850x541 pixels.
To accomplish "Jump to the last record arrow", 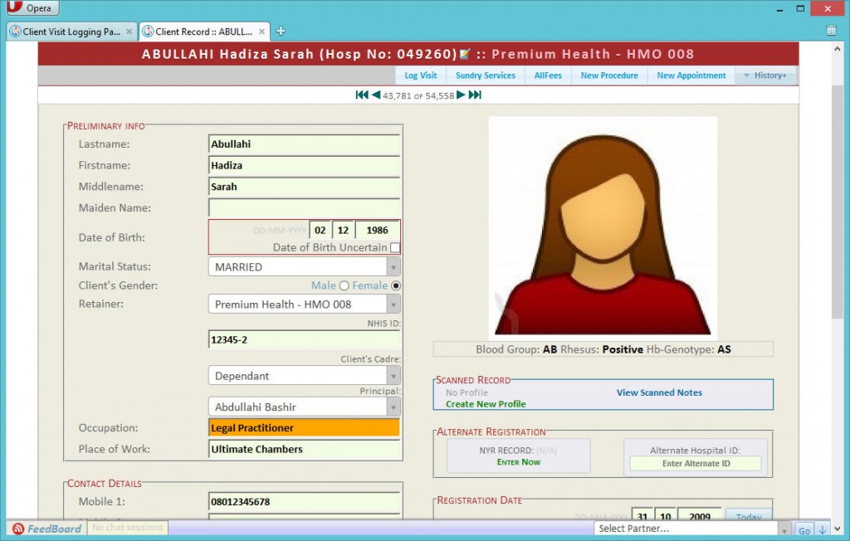I will tap(473, 95).
